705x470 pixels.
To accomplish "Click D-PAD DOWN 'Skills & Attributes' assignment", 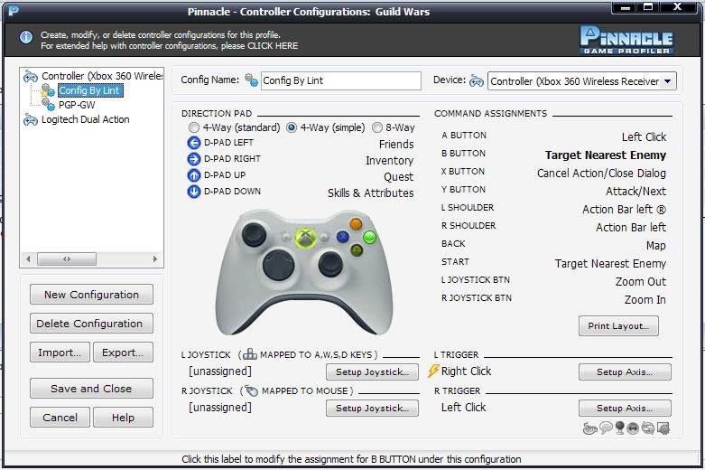I will click(x=370, y=193).
